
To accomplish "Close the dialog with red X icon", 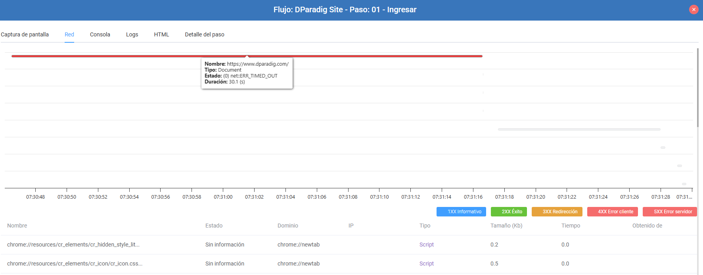I will click(x=693, y=9).
